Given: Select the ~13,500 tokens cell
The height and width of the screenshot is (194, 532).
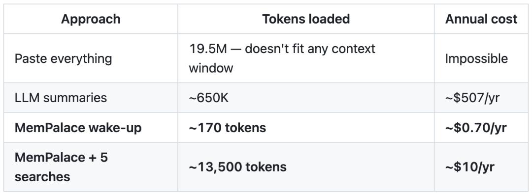Looking at the screenshot, I should 306,167.
